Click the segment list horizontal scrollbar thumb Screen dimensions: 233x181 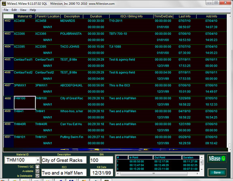pos(154,173)
